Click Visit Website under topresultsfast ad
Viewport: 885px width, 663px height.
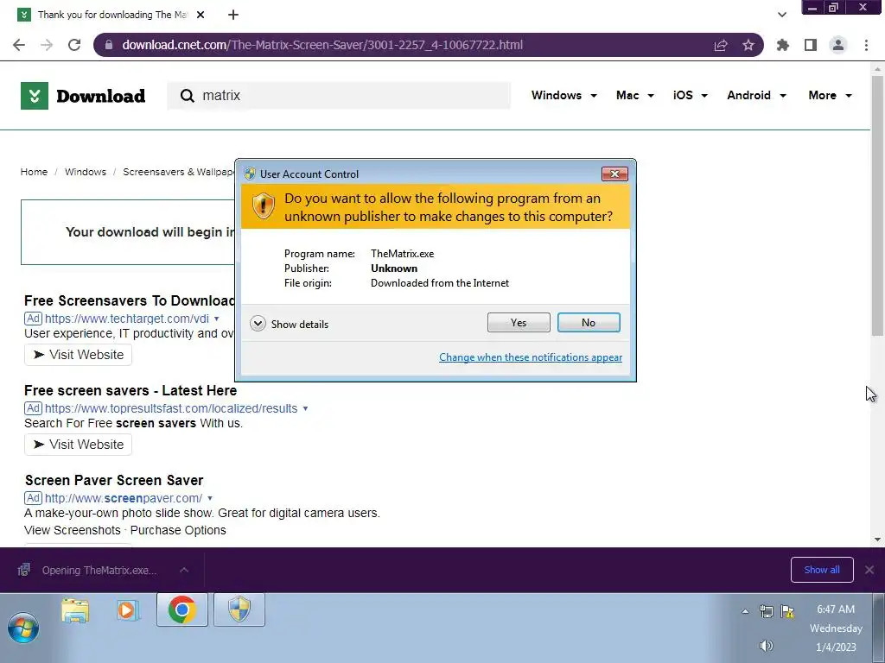(x=78, y=445)
